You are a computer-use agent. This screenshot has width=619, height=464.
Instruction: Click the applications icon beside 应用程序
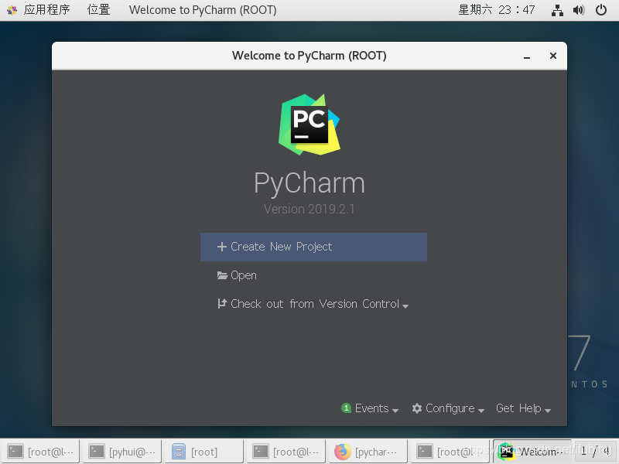(x=12, y=10)
